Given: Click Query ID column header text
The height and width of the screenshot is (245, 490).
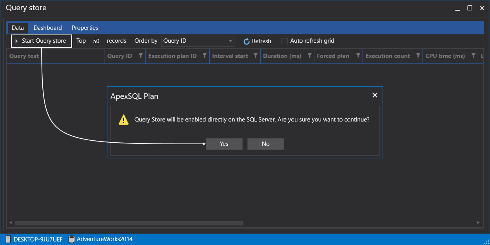Looking at the screenshot, I should tap(120, 56).
